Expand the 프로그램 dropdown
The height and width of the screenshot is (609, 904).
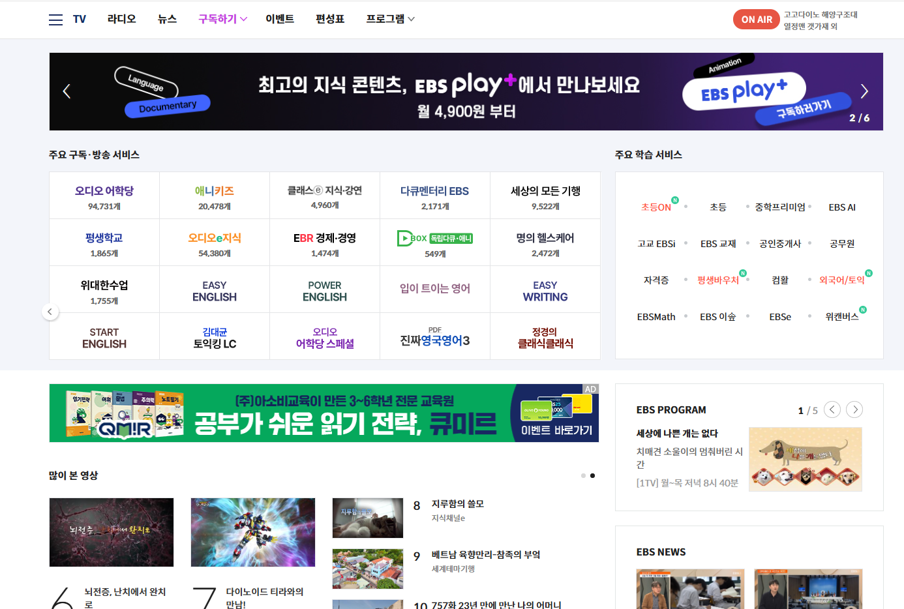pos(390,19)
